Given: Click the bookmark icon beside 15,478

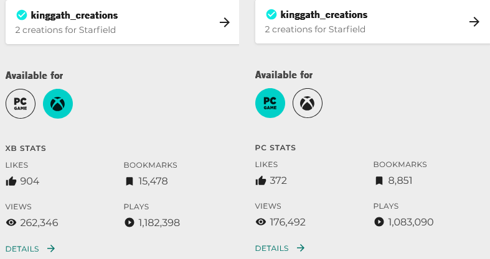Looking at the screenshot, I should 130,181.
